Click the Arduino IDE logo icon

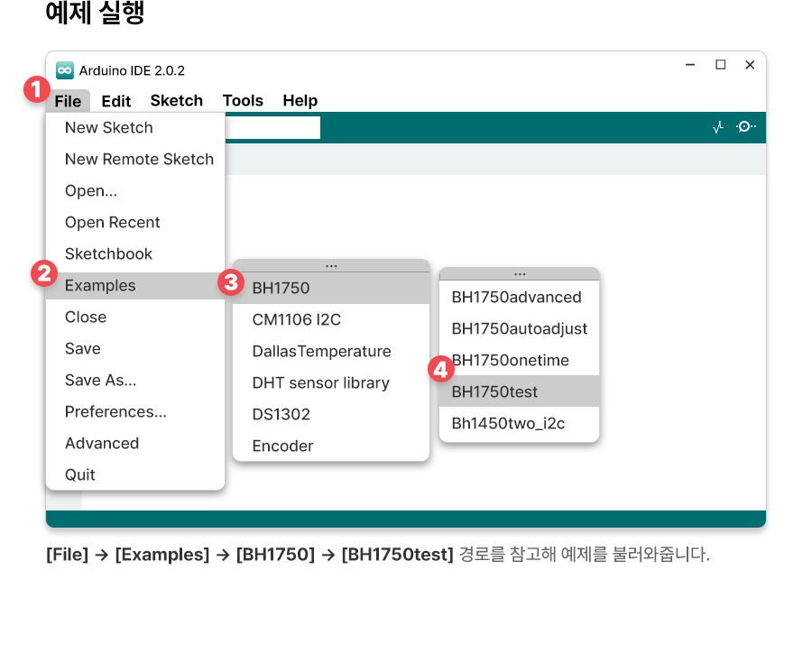point(65,70)
